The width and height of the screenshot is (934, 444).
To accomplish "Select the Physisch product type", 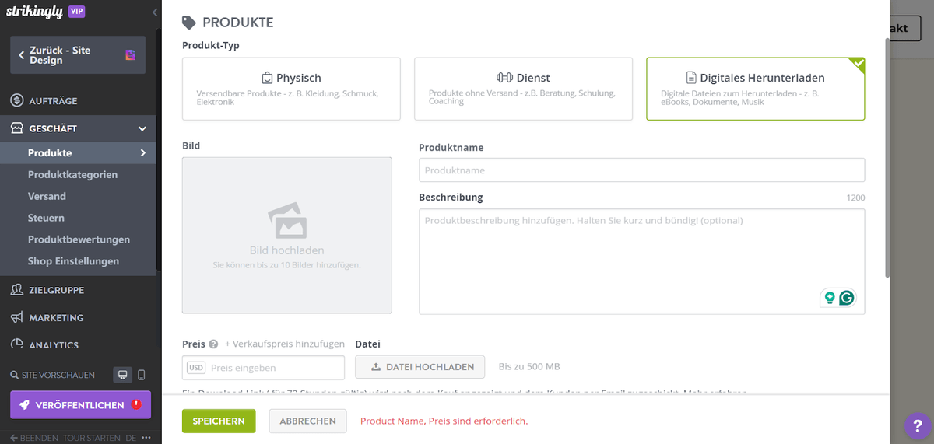I will click(x=291, y=89).
